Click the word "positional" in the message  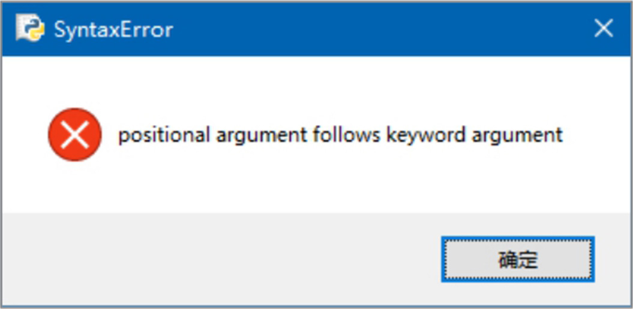coord(164,136)
